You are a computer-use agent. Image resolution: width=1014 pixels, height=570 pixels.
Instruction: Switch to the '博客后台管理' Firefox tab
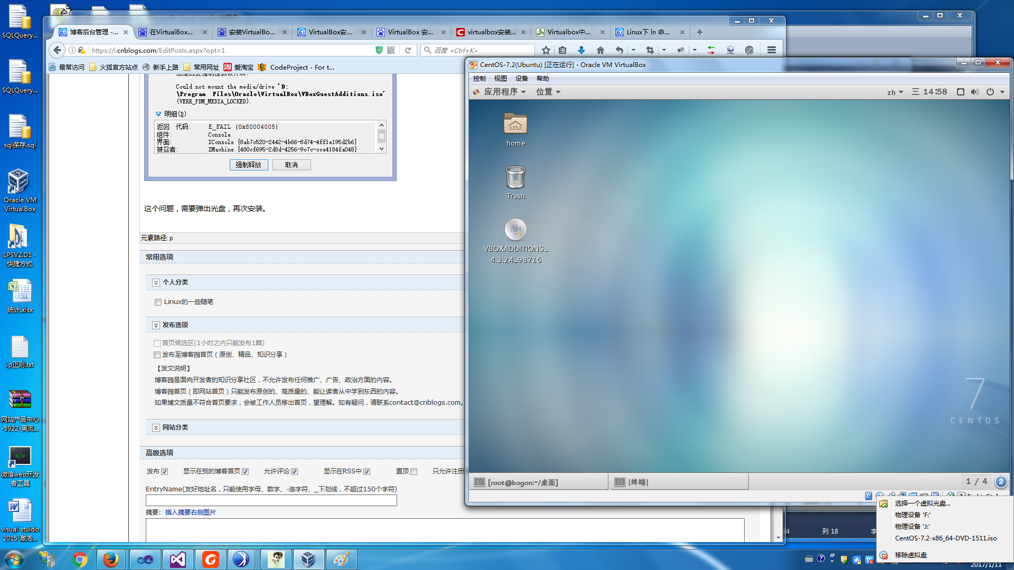[x=94, y=32]
